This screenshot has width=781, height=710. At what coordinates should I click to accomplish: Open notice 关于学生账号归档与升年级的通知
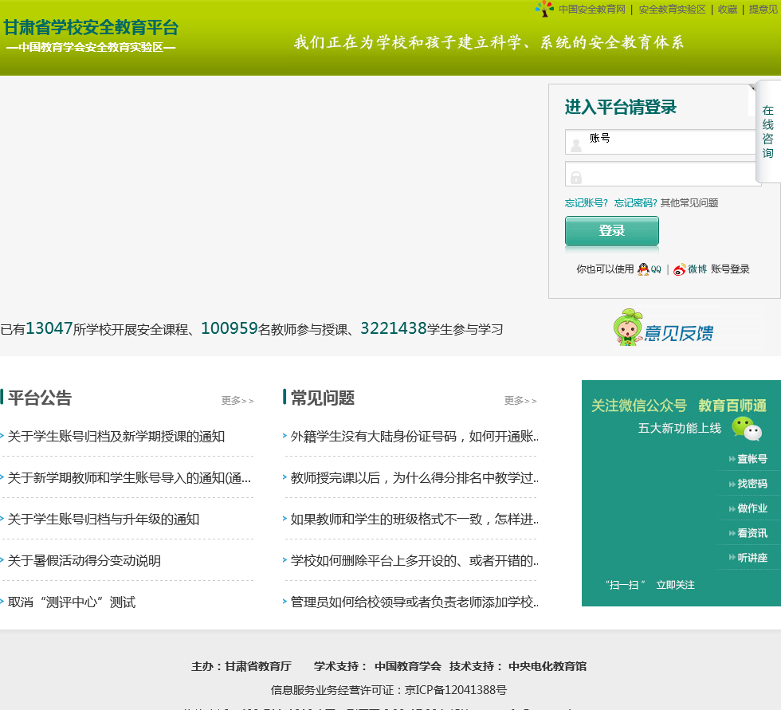tap(104, 520)
